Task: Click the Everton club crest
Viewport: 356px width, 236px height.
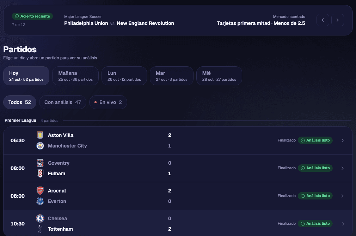Action: click(40, 201)
